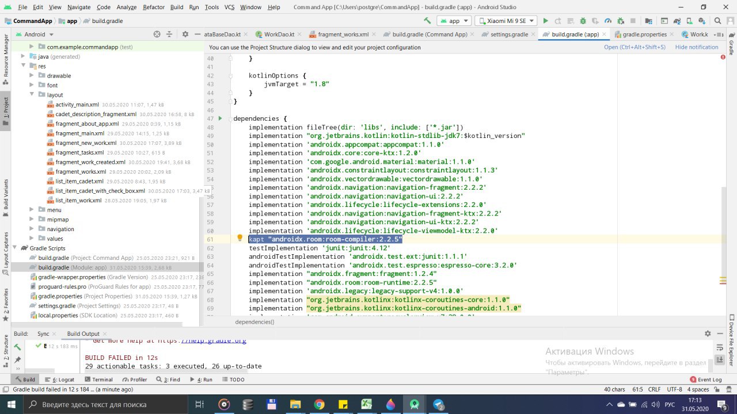Viewport: 737px width, 414px height.
Task: Click the Hide notification link
Action: point(697,47)
